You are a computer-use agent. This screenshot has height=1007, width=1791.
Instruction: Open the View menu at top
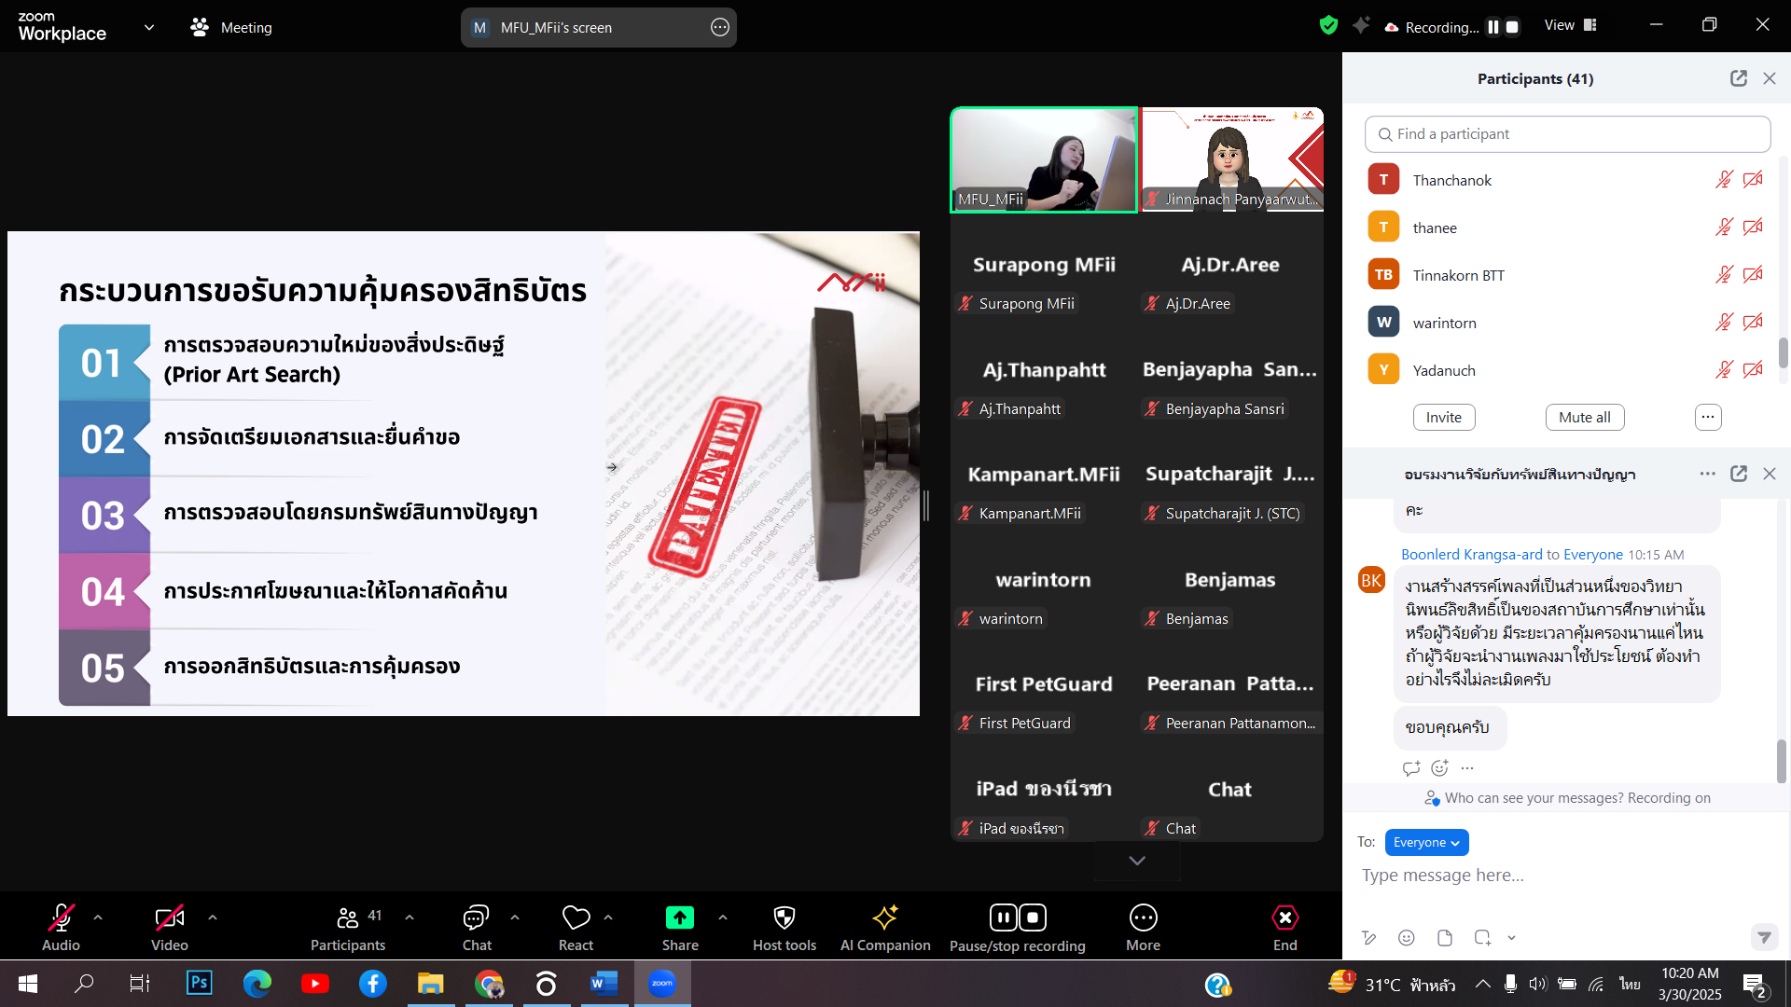(1571, 26)
